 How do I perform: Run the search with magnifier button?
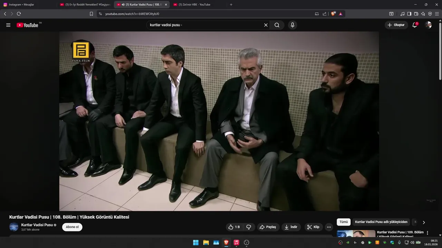tap(277, 25)
